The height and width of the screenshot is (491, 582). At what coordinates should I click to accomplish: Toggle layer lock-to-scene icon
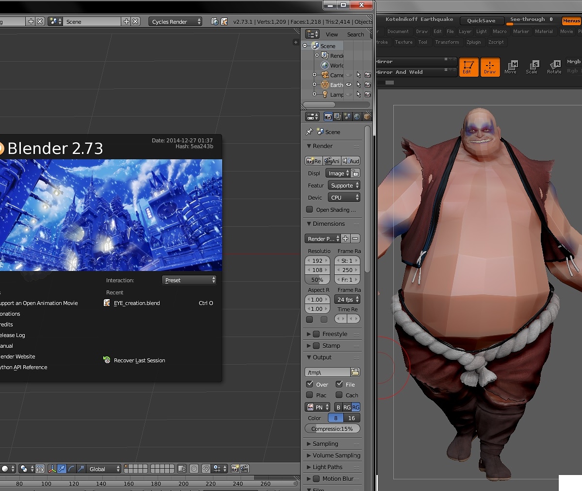(182, 469)
